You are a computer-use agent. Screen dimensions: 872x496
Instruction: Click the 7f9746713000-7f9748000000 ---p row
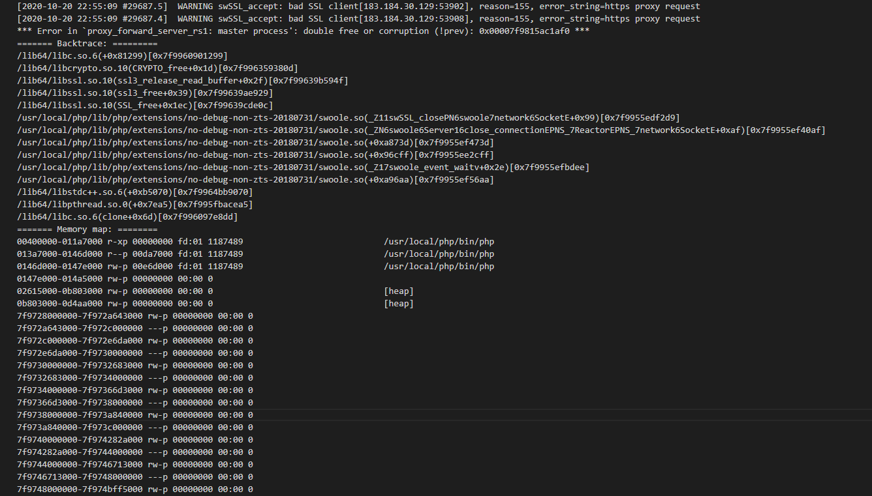(x=135, y=477)
